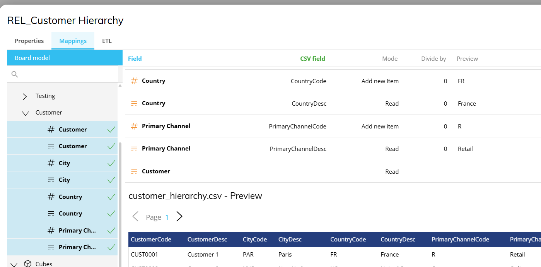541x267 pixels.
Task: Click checkmark beside City description item
Action: tap(111, 180)
